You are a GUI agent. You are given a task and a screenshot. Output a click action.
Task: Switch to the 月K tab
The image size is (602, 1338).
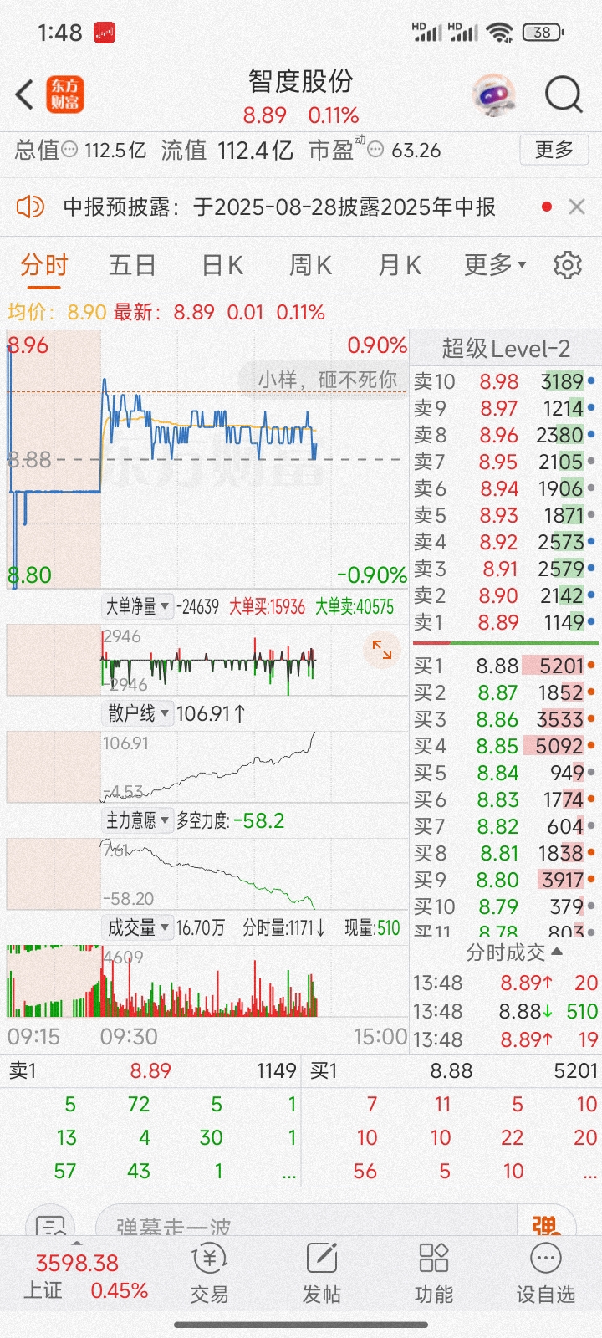[400, 265]
